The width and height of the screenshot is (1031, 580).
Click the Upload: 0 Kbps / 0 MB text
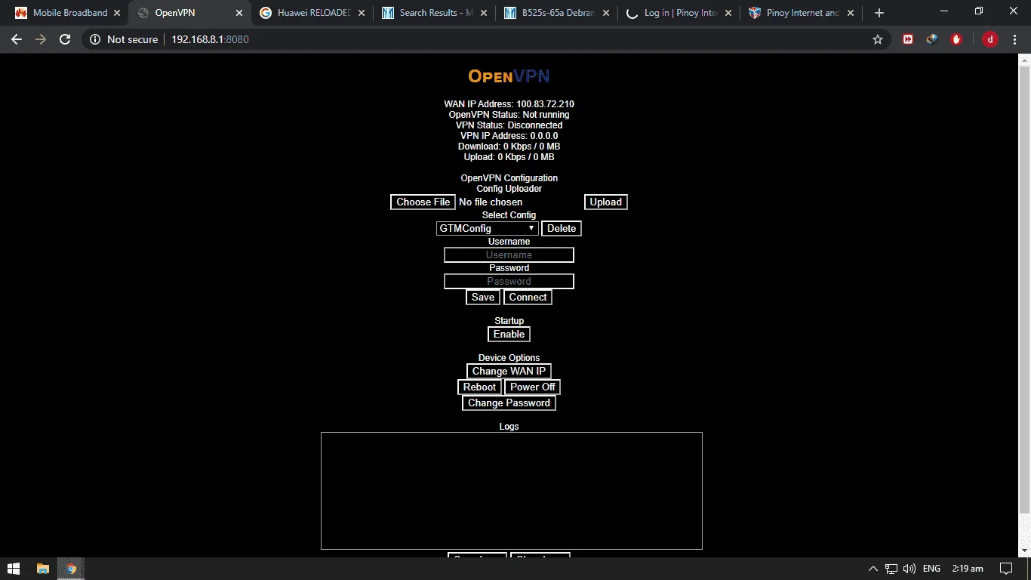[509, 157]
